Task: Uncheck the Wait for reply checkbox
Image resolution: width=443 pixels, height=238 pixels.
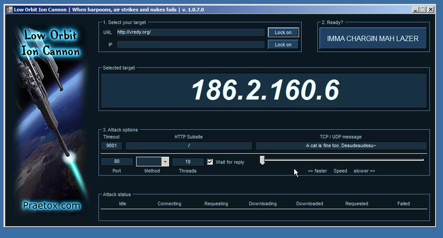Action: [210, 162]
